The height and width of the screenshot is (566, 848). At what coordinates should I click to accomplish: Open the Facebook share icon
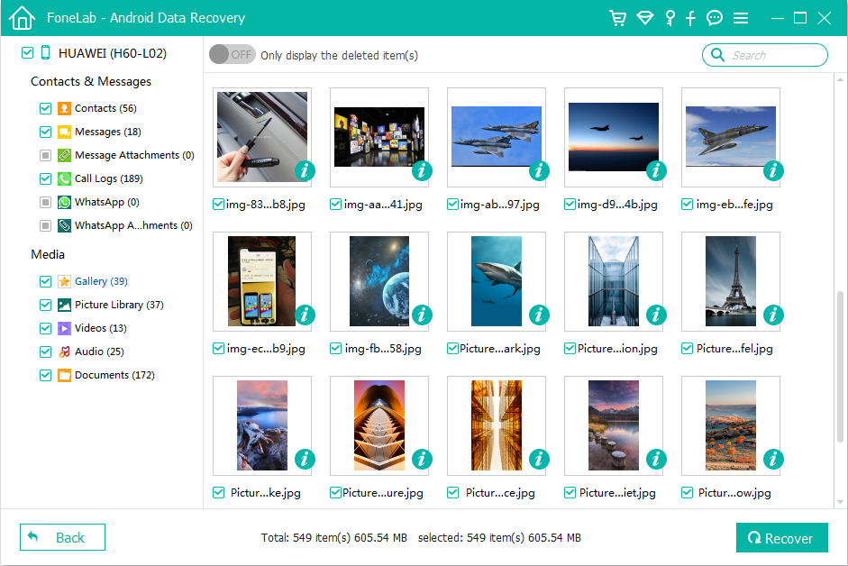point(690,17)
